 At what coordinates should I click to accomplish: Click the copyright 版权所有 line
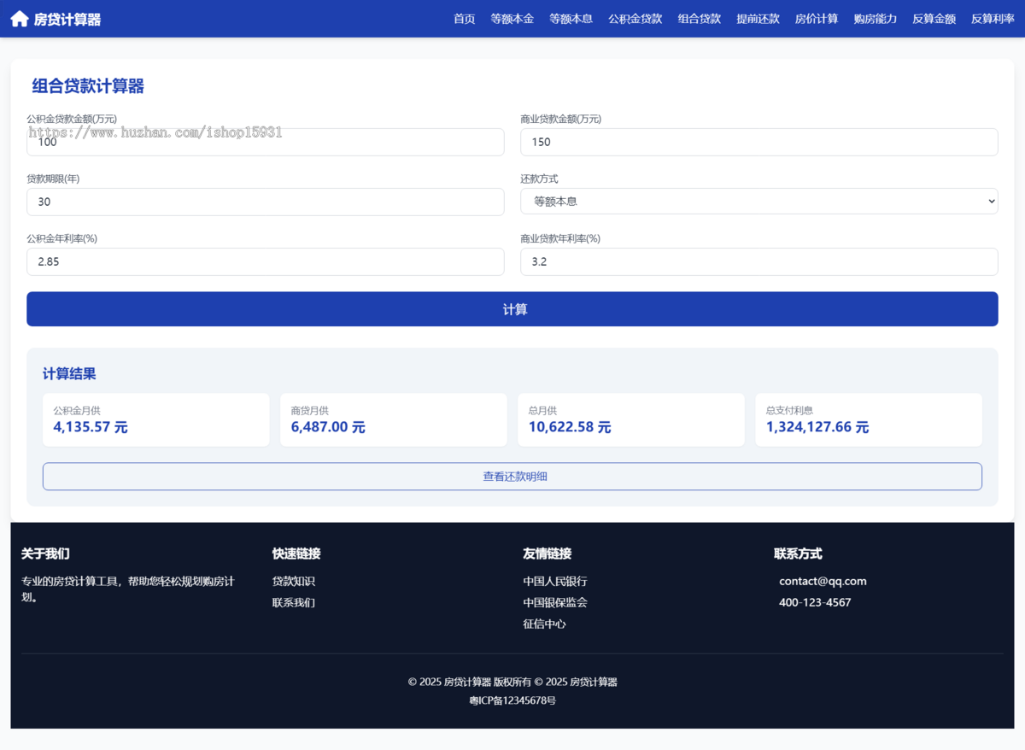[x=512, y=682]
